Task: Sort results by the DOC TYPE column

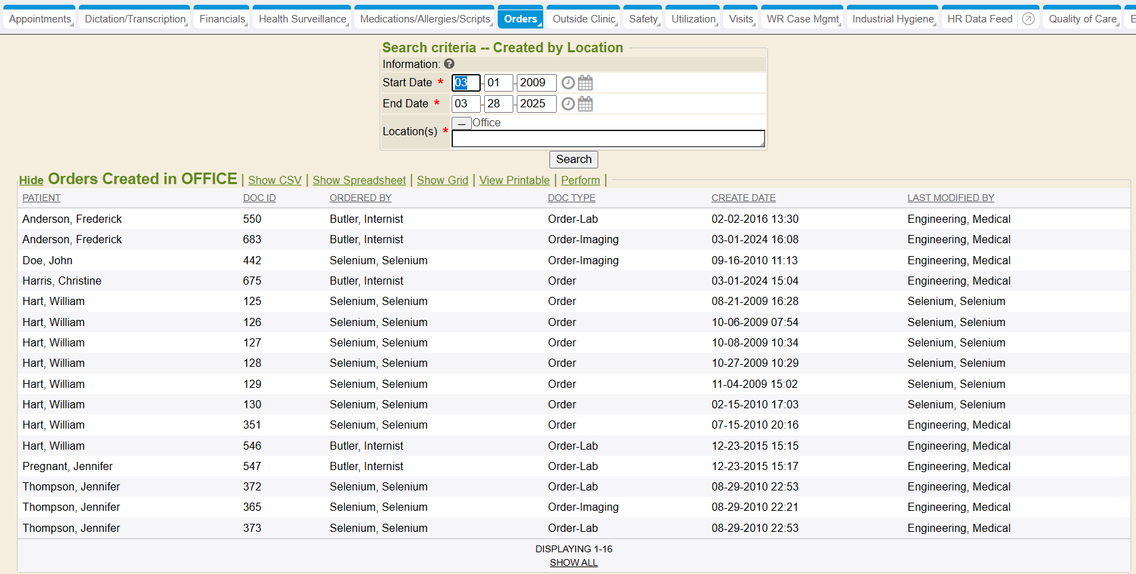Action: pos(571,198)
